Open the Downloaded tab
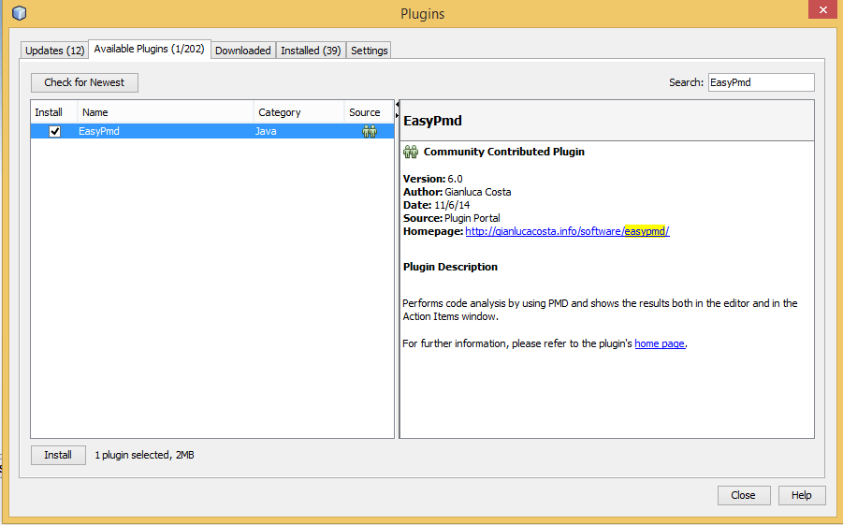 [242, 51]
